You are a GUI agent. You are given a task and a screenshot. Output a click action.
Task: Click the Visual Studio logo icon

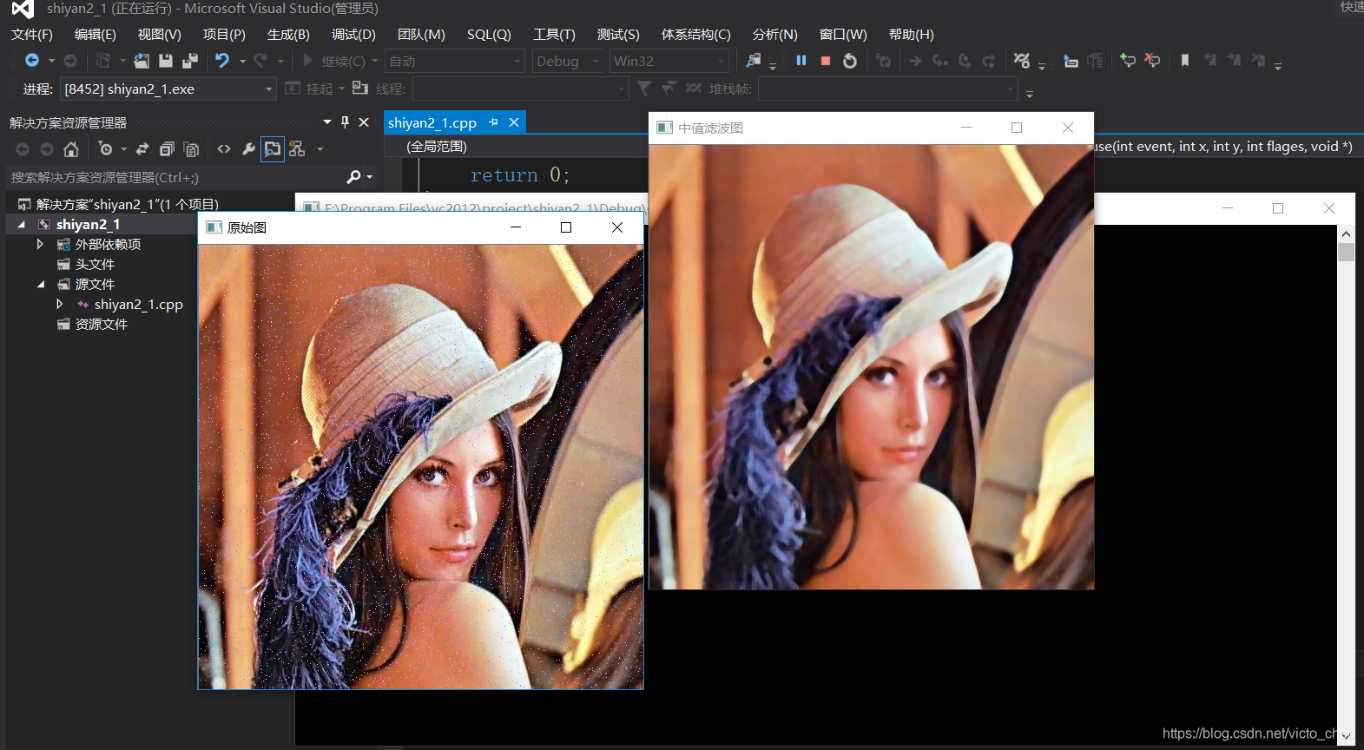[23, 10]
